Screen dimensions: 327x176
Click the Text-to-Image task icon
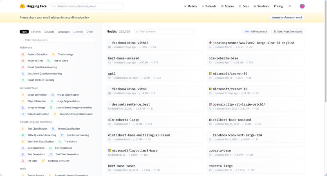pyautogui.click(x=54, y=54)
